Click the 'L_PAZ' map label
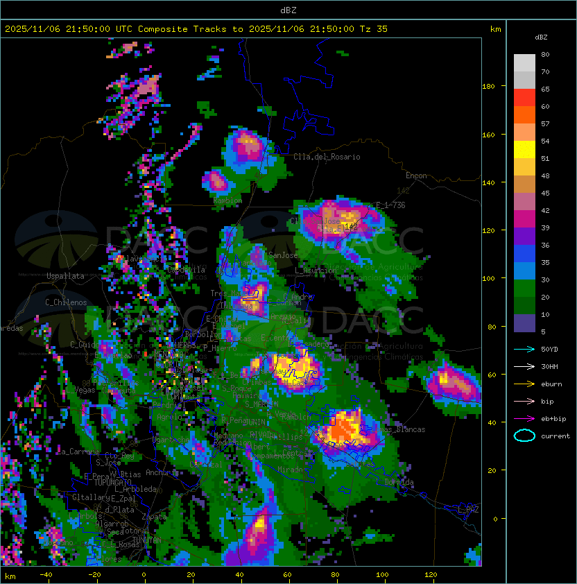The image size is (577, 584). (468, 510)
